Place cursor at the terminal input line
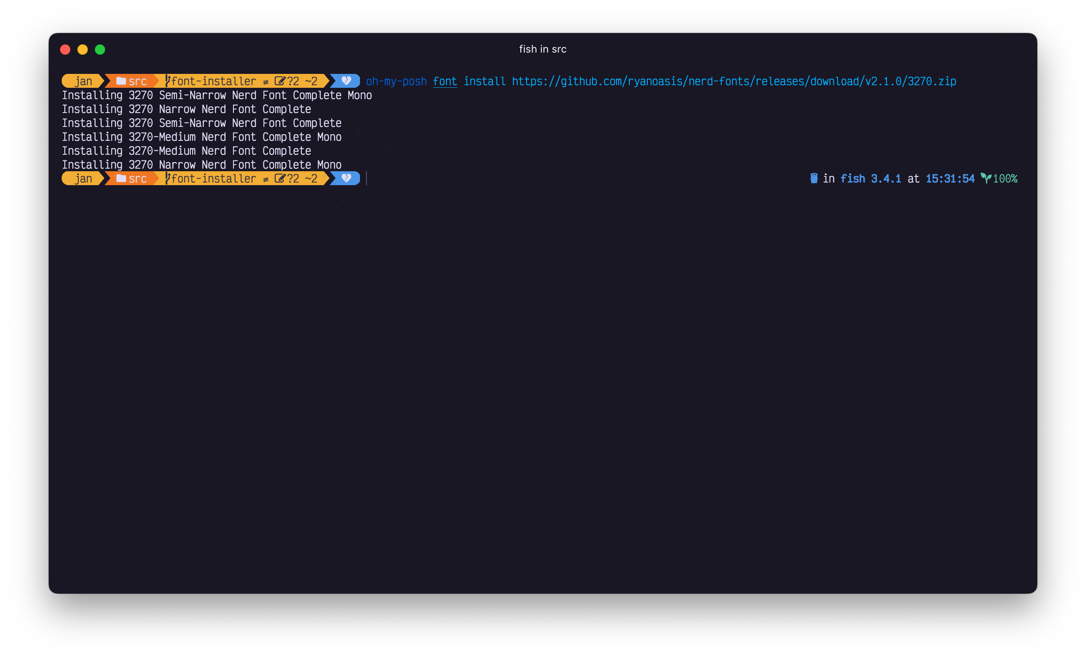This screenshot has height=658, width=1086. tap(367, 179)
